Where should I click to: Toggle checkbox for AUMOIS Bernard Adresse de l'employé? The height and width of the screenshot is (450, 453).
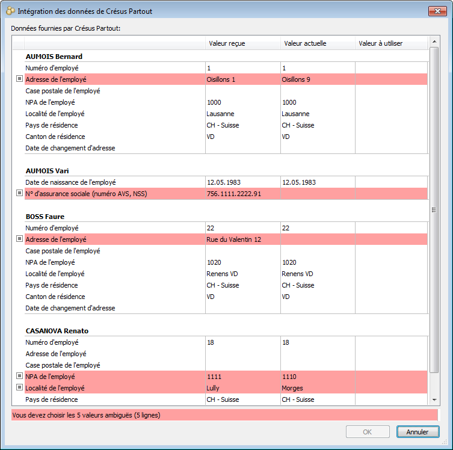19,79
